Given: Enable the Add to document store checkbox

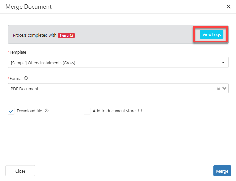Looking at the screenshot, I should (x=87, y=111).
